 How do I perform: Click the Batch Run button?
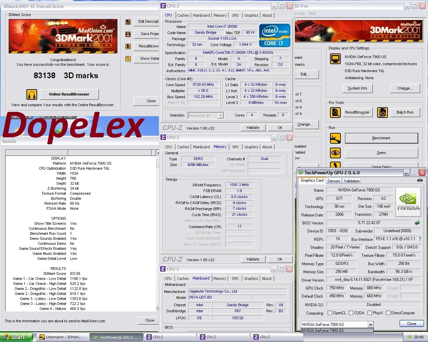[x=405, y=112]
